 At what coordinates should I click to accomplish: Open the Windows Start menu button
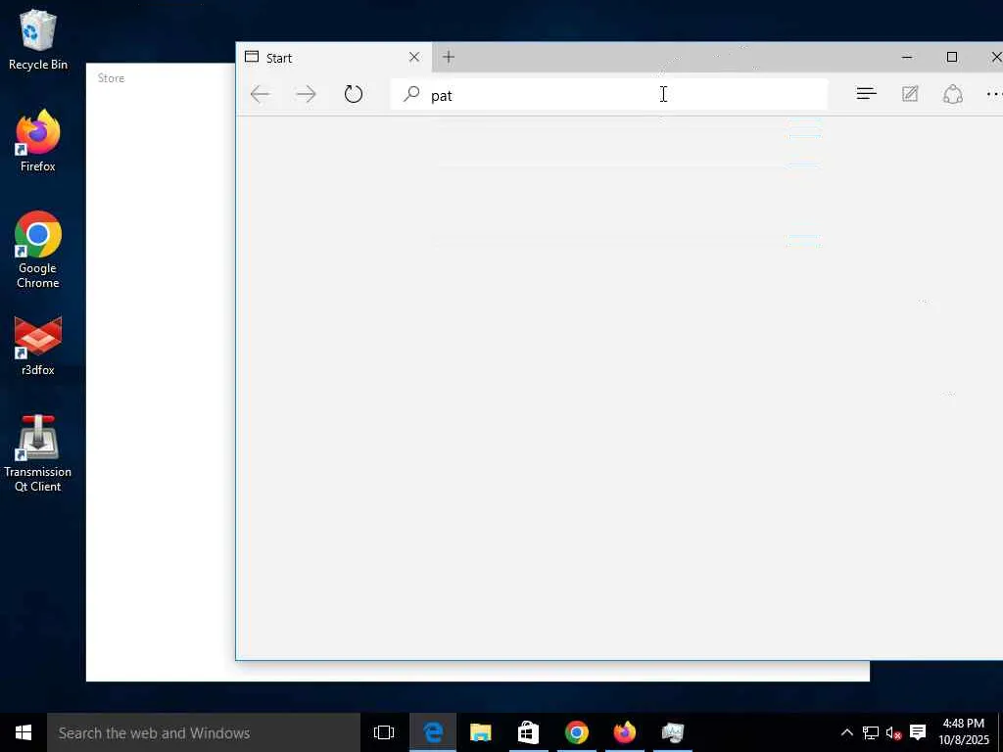(24, 732)
